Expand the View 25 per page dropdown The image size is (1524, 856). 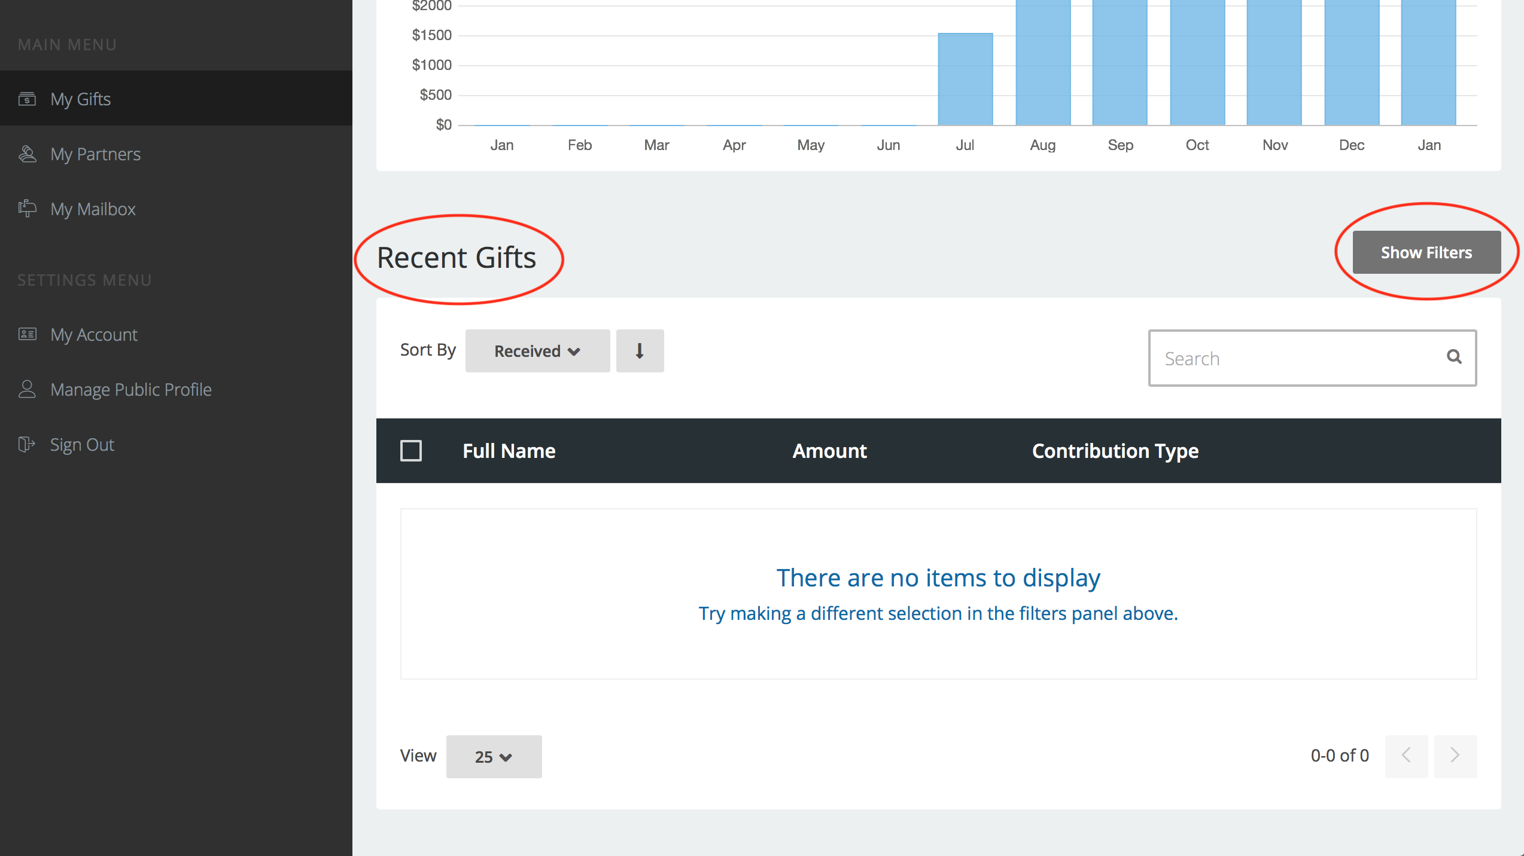[x=494, y=757]
